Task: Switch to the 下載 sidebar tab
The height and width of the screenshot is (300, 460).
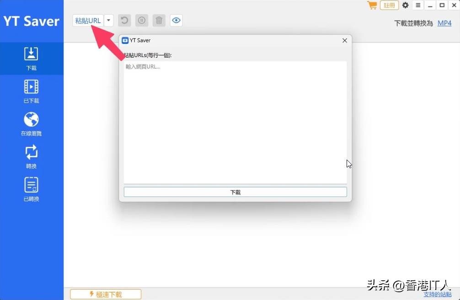Action: 31,58
